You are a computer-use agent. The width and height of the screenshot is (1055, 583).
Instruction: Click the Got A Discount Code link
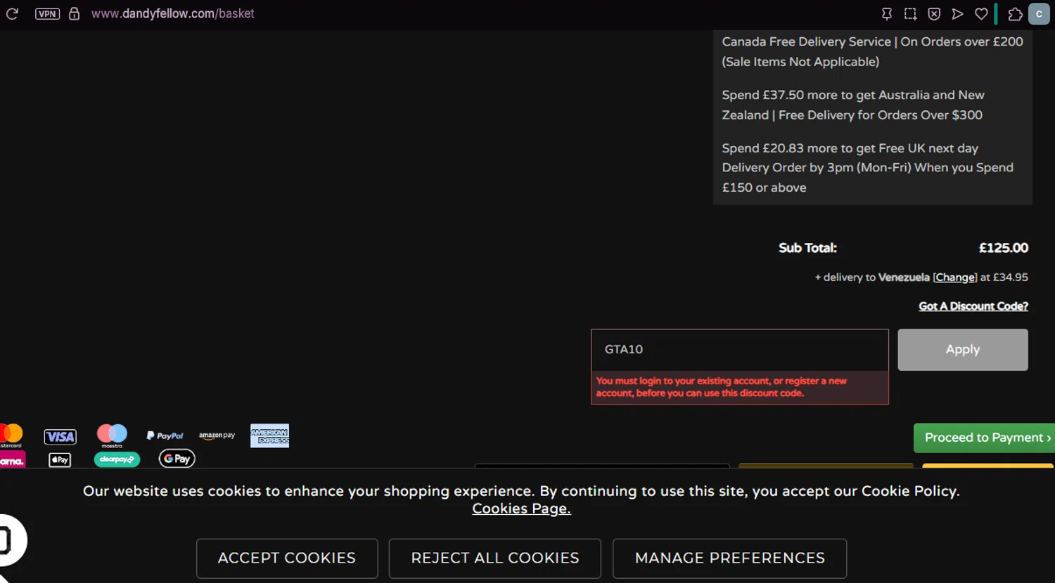[973, 306]
